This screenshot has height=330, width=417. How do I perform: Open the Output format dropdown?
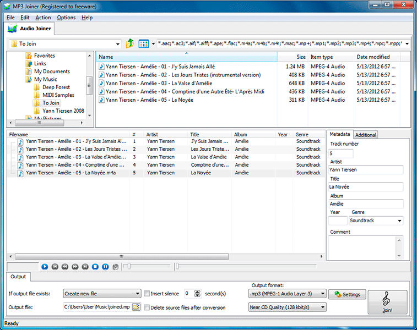(287, 294)
